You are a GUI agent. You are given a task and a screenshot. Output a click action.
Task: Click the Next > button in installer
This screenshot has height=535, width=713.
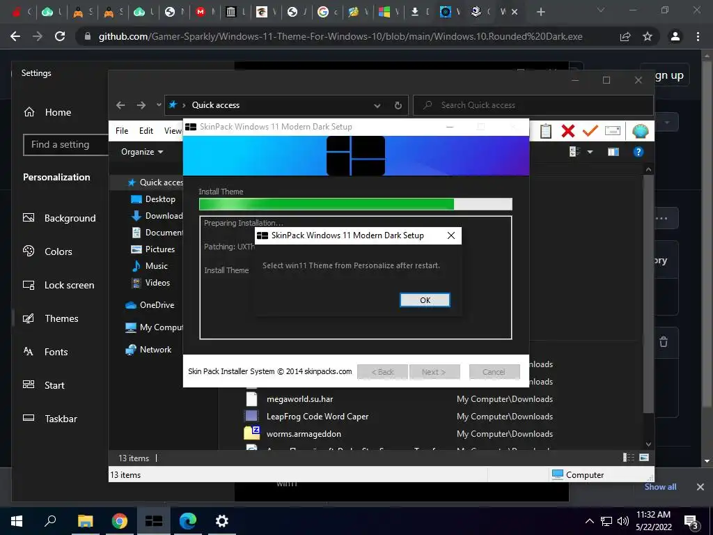[x=434, y=372]
